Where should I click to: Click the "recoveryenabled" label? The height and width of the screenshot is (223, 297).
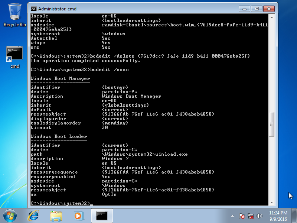[53, 177]
